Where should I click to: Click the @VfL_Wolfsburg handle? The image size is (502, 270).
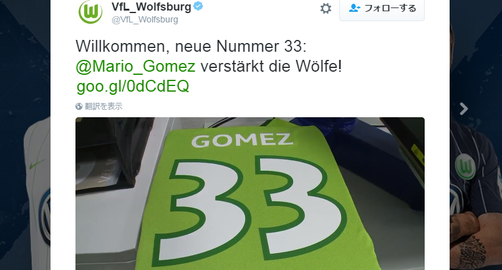click(145, 19)
